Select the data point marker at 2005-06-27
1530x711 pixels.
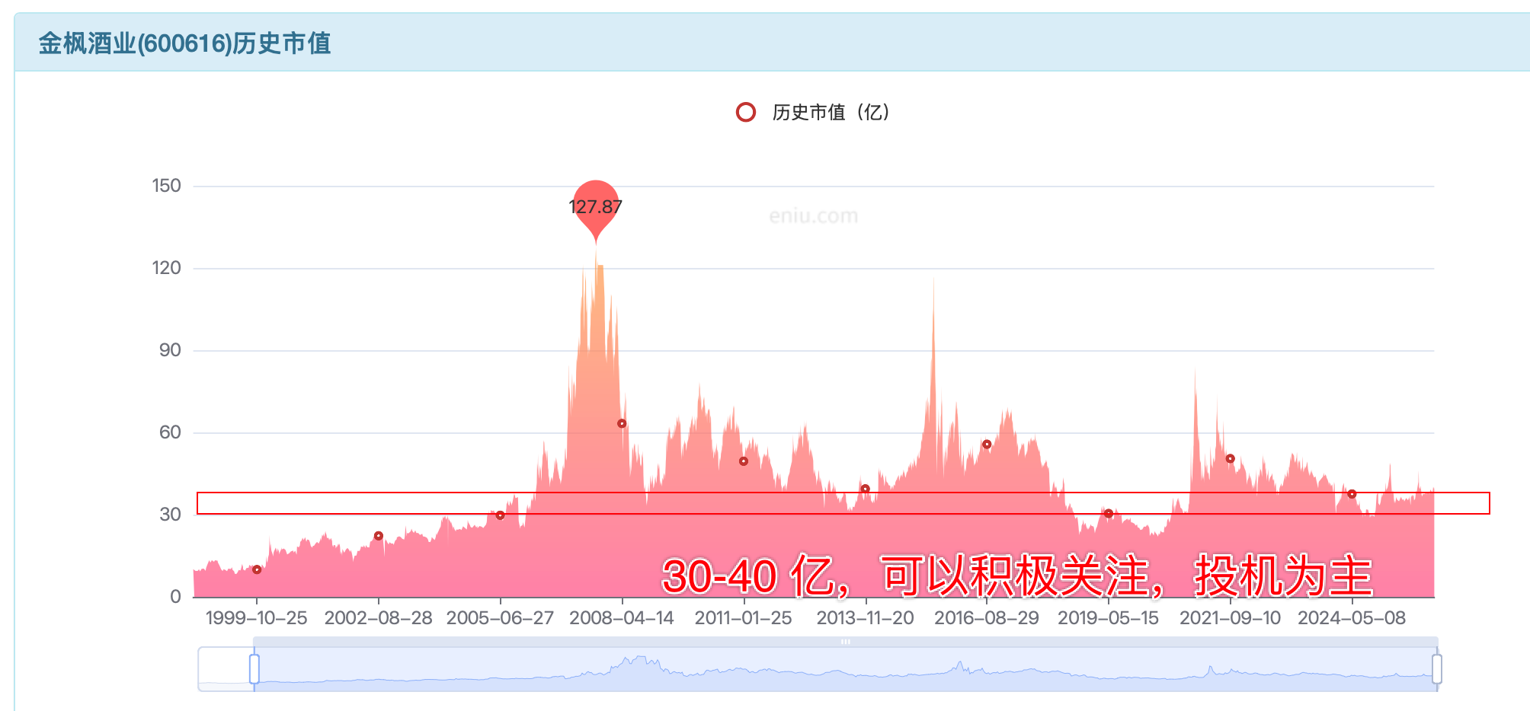point(501,515)
